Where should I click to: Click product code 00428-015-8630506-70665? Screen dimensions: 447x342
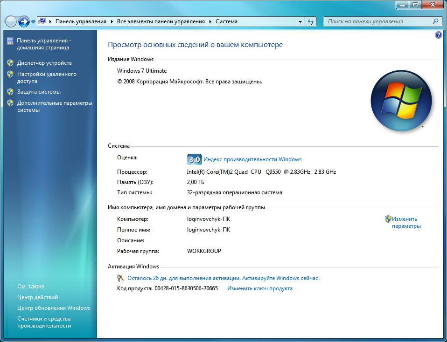(186, 288)
